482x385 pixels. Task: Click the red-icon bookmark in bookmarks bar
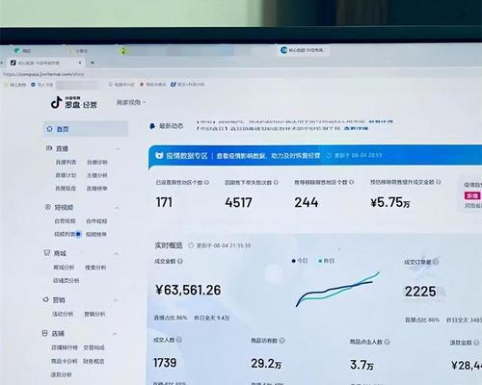[152, 84]
